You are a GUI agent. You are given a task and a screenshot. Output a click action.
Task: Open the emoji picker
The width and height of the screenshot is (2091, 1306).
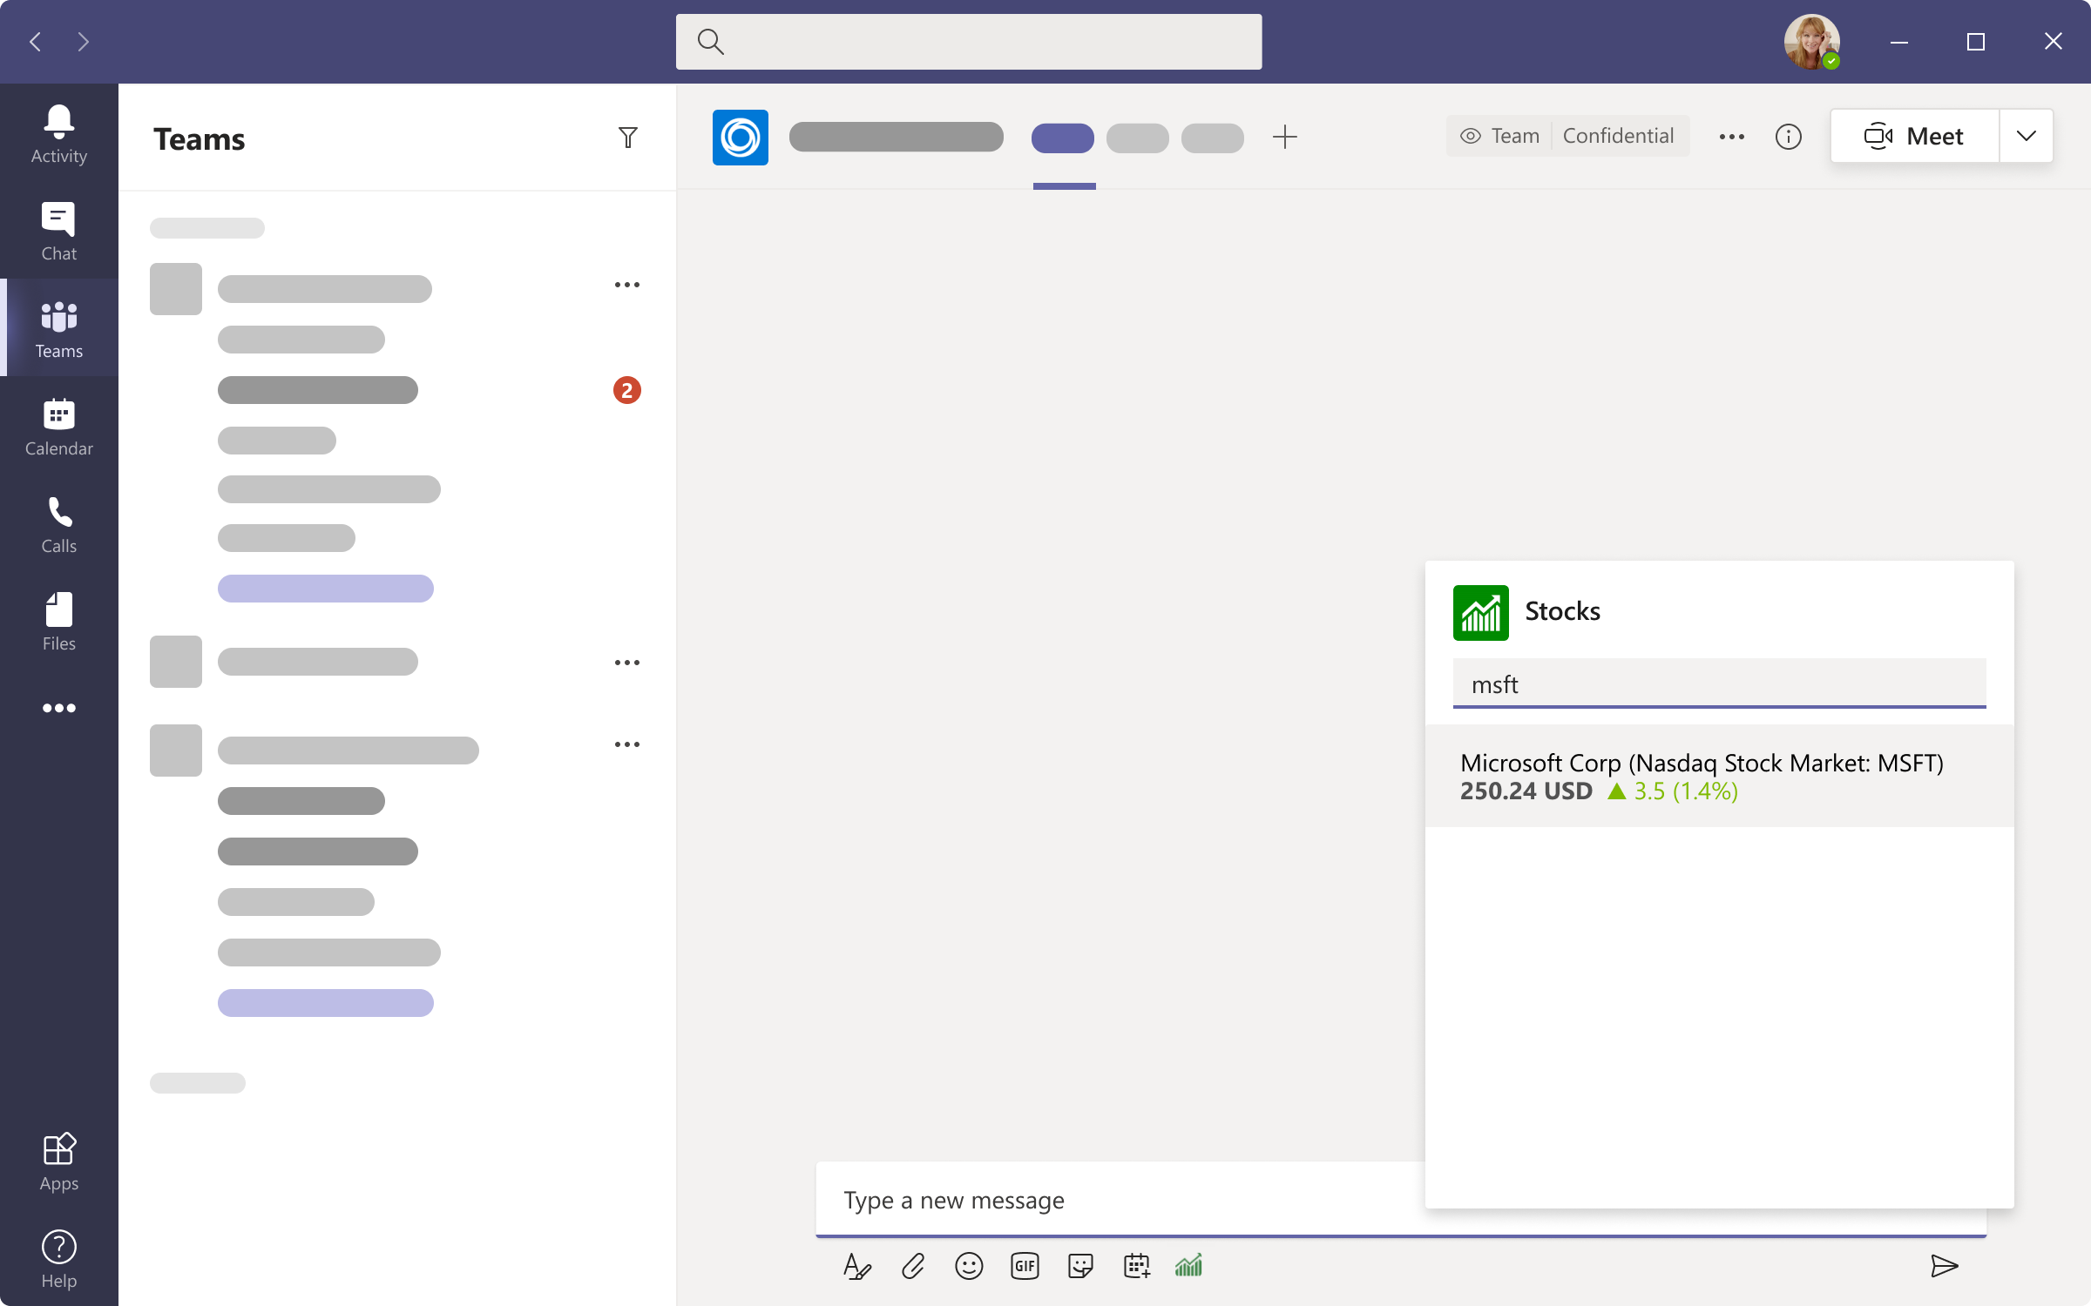[x=969, y=1266]
